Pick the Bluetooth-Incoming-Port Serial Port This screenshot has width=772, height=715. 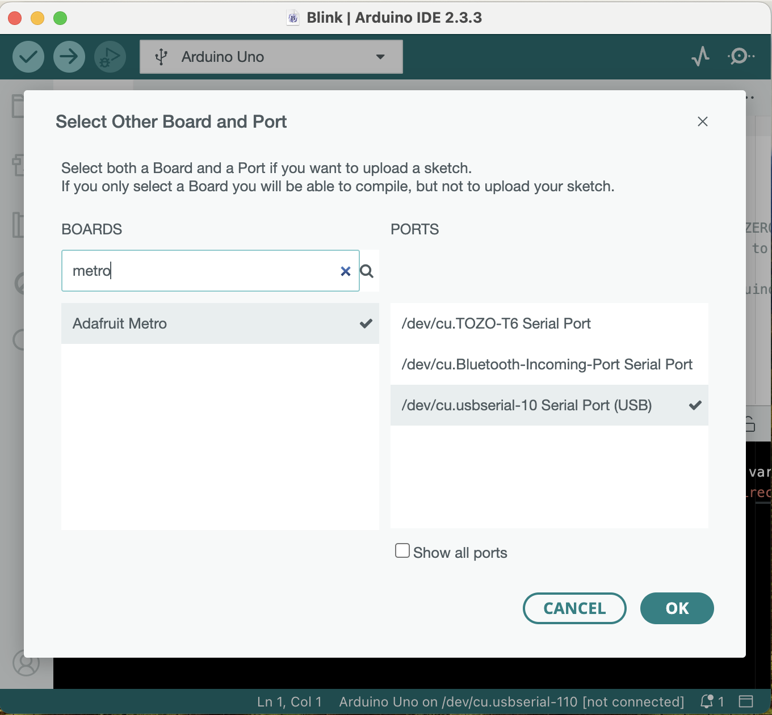coord(549,364)
